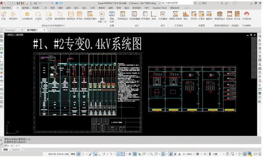Click the New file icon in quick access toolbar

pyautogui.click(x=10, y=3)
